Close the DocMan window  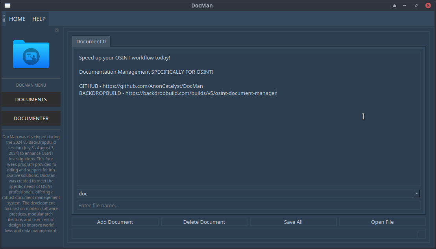(428, 6)
